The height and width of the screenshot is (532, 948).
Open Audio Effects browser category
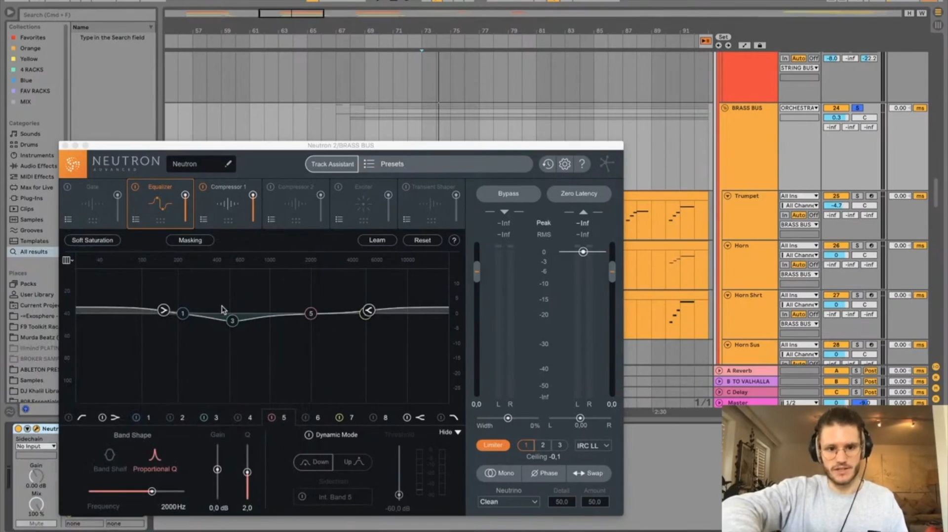(38, 166)
